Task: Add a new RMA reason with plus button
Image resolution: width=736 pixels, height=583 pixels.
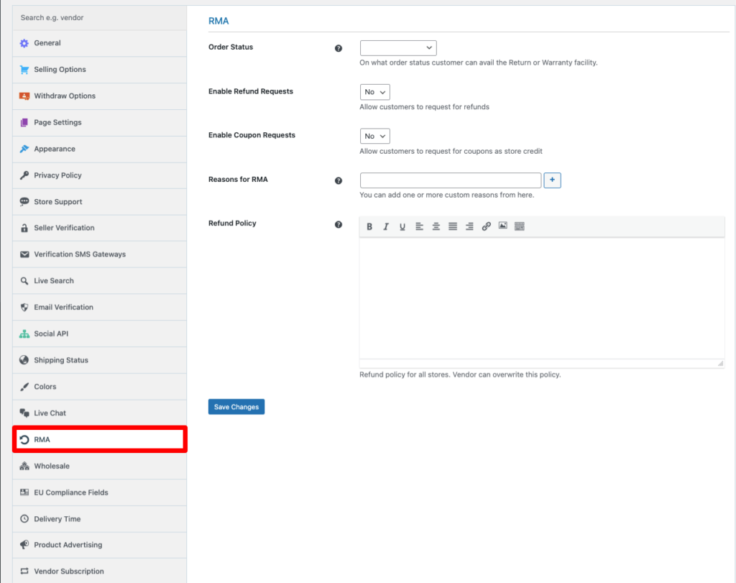Action: coord(552,180)
